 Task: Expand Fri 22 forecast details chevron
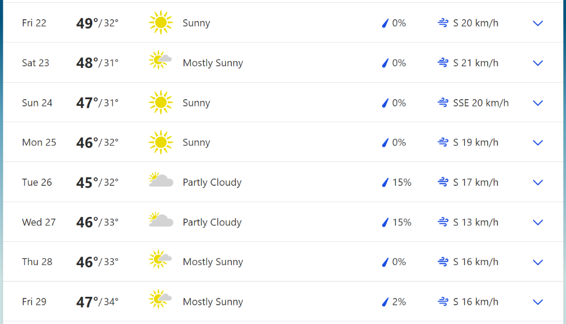pyautogui.click(x=538, y=23)
